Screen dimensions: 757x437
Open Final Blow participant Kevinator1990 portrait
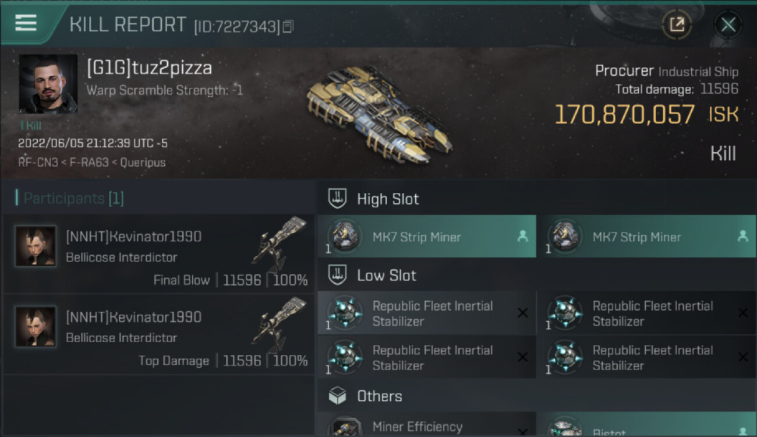click(36, 246)
